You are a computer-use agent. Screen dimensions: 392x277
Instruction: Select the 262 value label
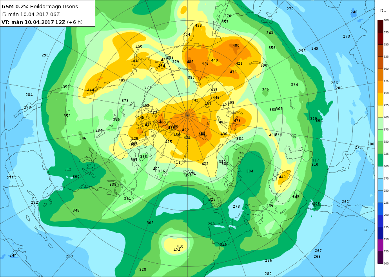[x=345, y=201]
